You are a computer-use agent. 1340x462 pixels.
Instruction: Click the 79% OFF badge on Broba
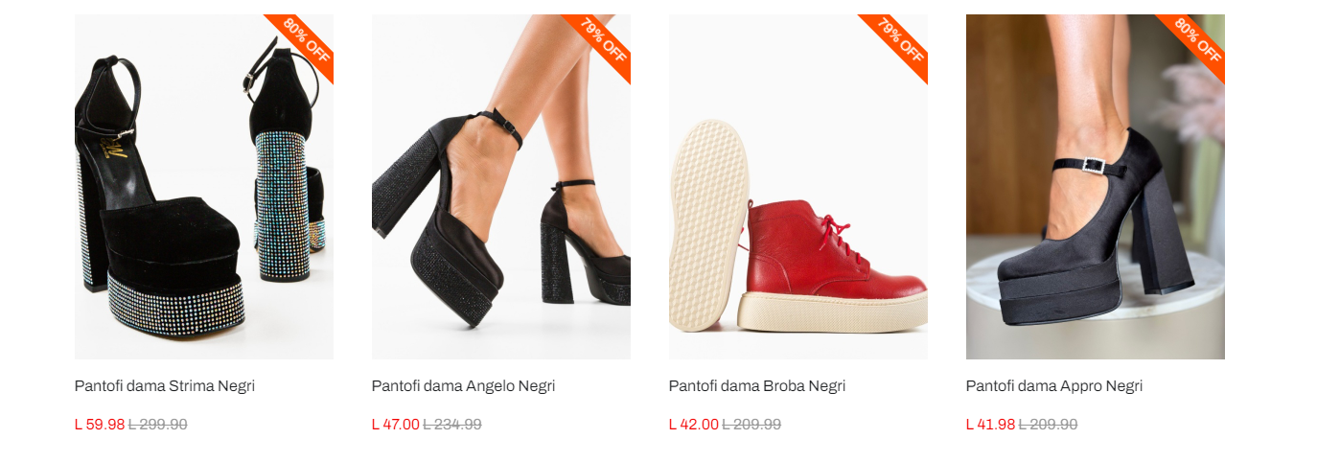(901, 38)
